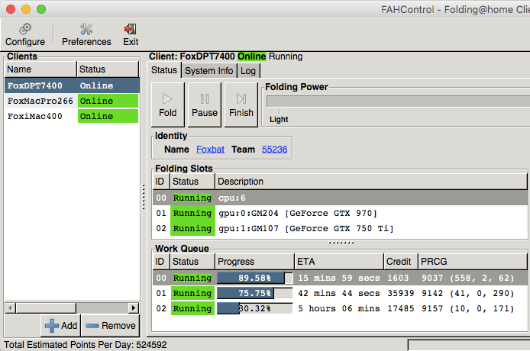The image size is (530, 351).
Task: Click the clients list horizontal scrollbar thumb
Action: click(x=46, y=308)
